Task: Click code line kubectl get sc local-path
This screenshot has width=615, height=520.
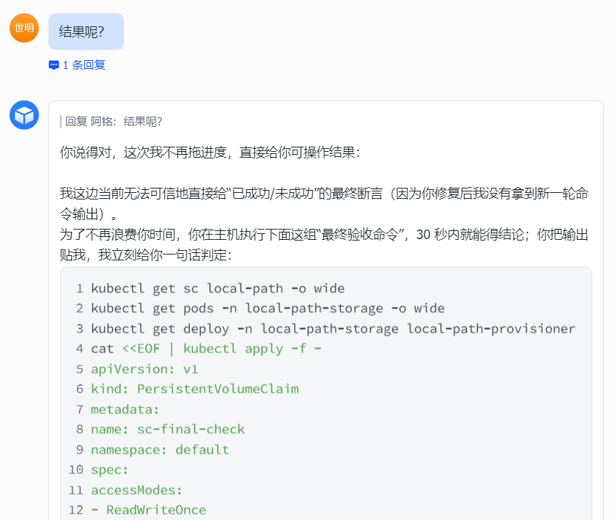Action: tap(218, 288)
